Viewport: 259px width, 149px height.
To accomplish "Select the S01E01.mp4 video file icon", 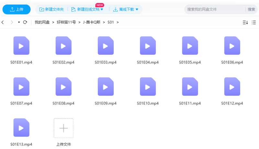I will pos(21,45).
